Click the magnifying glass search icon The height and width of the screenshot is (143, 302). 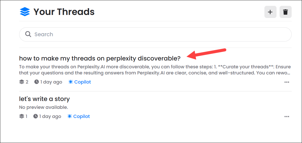click(28, 34)
